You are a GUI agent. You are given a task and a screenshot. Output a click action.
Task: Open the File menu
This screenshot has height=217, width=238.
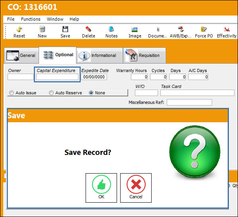click(x=11, y=19)
